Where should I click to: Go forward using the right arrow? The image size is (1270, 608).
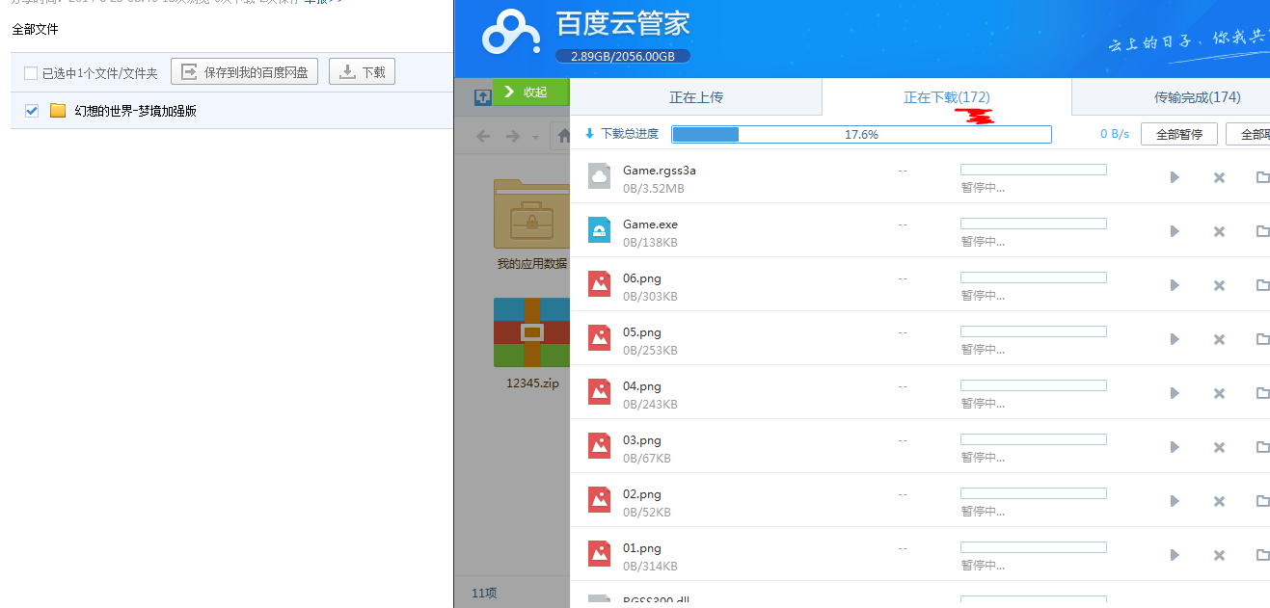(x=513, y=137)
